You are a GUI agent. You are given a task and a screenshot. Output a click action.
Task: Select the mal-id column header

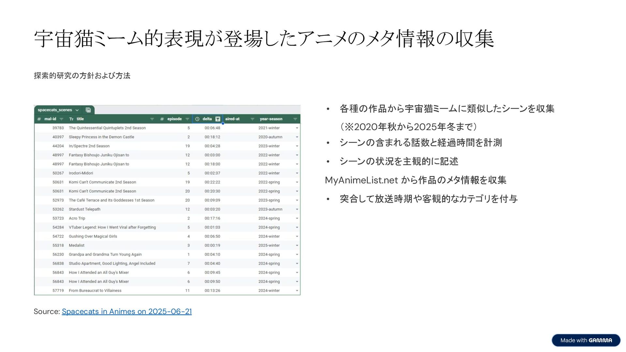coord(50,119)
